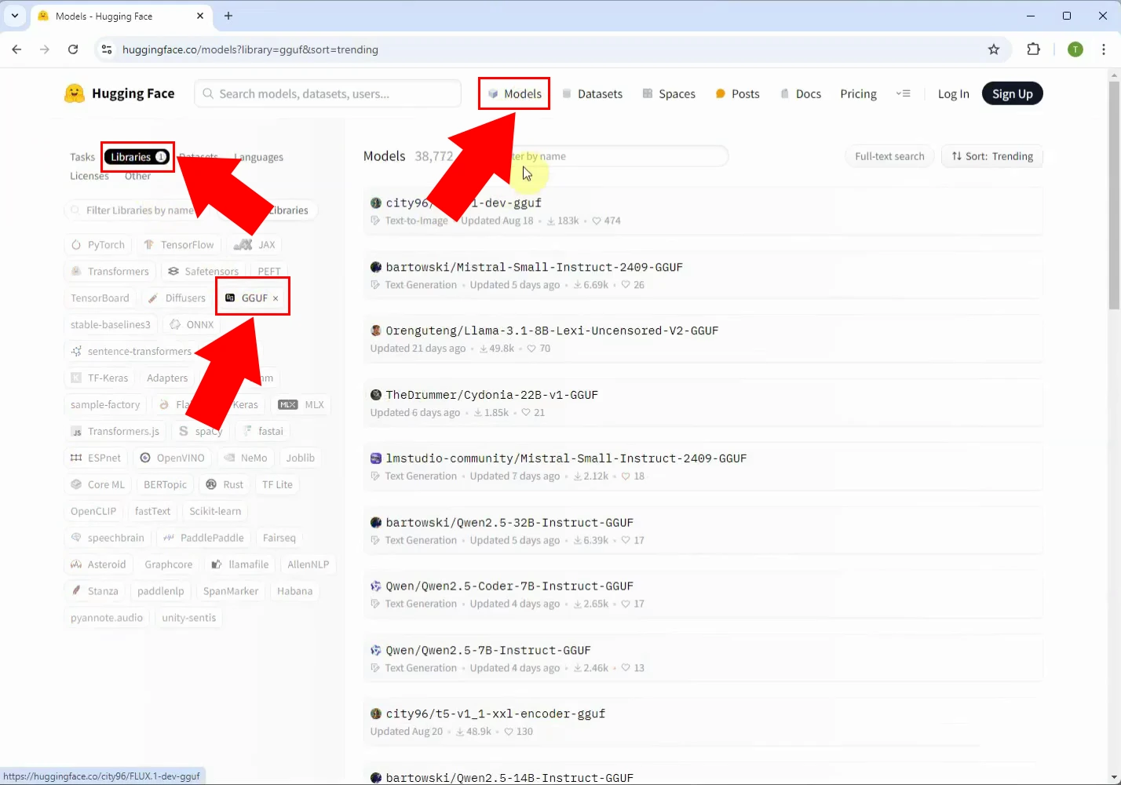Viewport: 1121px width, 785px height.
Task: Click the spaCy icon tag
Action: [201, 432]
